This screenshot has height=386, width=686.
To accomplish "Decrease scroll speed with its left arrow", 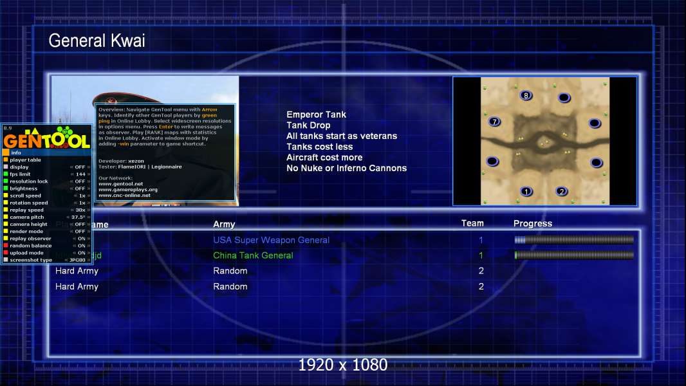I will click(75, 196).
